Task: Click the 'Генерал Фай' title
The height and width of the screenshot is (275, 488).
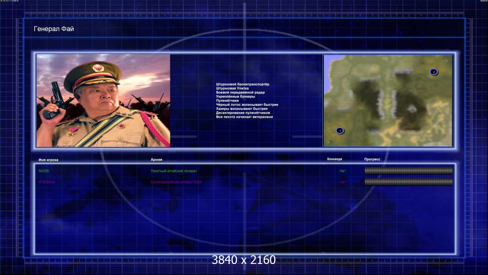Action: point(54,29)
